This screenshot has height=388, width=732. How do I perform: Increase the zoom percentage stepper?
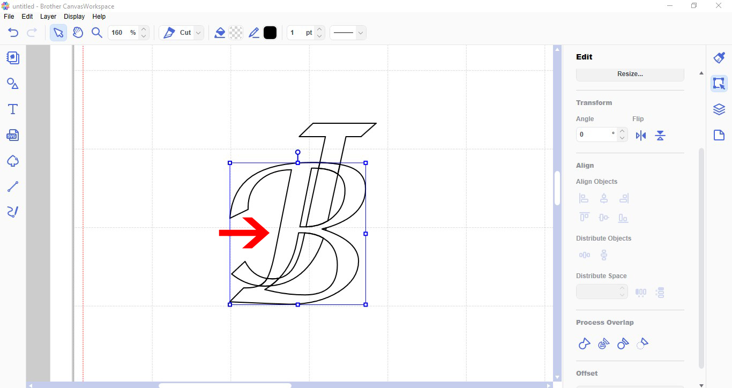(144, 29)
